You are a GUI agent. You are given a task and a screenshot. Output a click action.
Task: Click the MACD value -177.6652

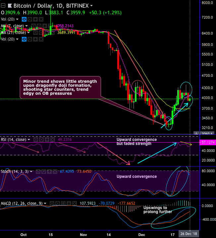[x=126, y=203]
